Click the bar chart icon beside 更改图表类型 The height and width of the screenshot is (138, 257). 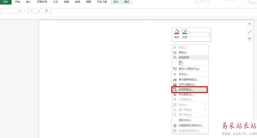pyautogui.click(x=175, y=80)
